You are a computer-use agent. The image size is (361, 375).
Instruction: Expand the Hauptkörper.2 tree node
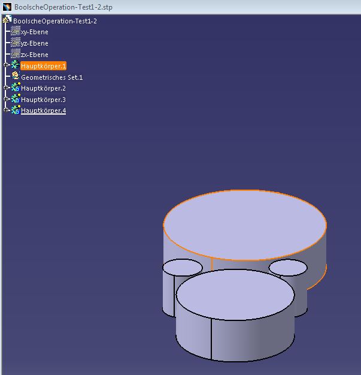pyautogui.click(x=6, y=88)
